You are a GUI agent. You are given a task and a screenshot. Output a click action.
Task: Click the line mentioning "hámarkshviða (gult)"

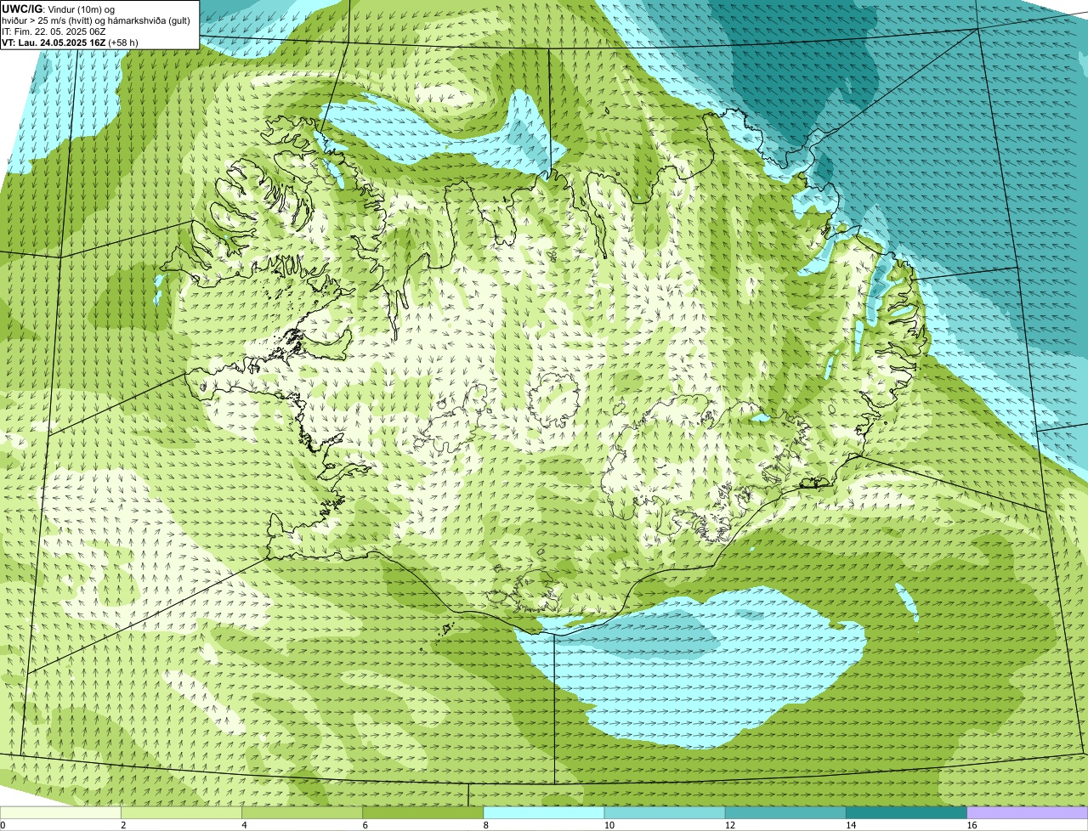click(x=95, y=20)
